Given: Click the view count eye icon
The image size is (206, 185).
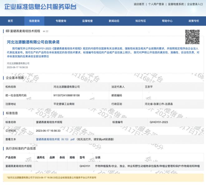Looking at the screenshot, I should 44,31.
